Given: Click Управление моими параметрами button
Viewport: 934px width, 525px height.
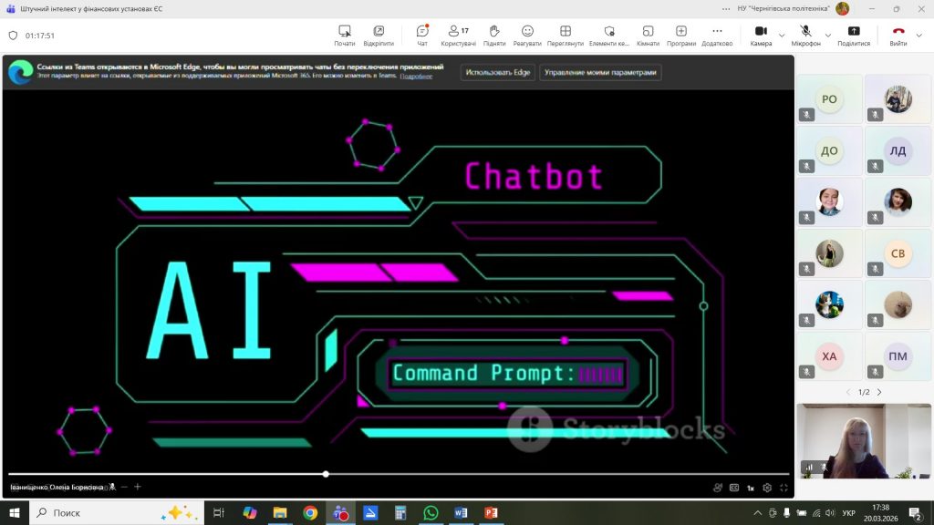Looking at the screenshot, I should (x=600, y=72).
